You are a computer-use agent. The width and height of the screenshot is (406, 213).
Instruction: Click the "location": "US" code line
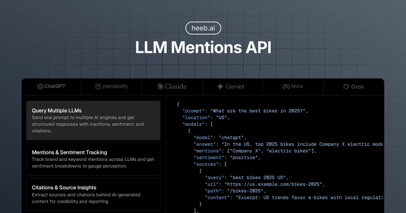click(206, 118)
